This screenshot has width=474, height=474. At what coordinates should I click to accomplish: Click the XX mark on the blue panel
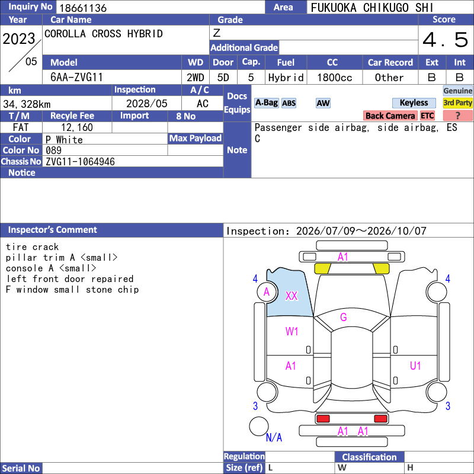[x=292, y=296]
